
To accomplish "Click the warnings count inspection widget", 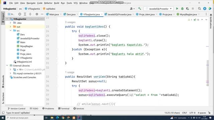I will click(190, 20).
